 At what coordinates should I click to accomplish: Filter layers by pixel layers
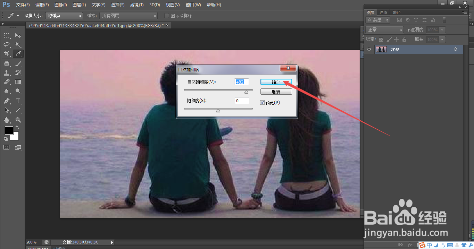click(x=399, y=20)
